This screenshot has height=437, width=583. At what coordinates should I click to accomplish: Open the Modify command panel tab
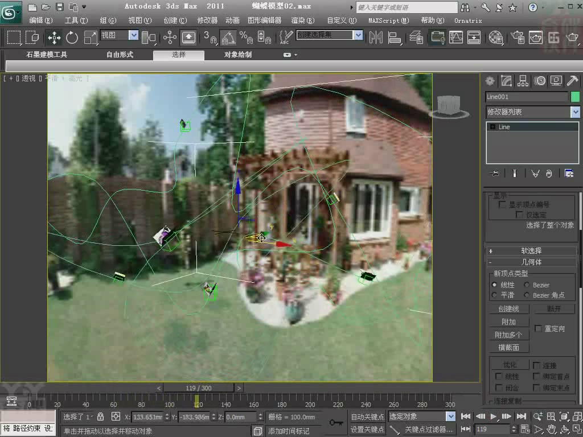[506, 81]
